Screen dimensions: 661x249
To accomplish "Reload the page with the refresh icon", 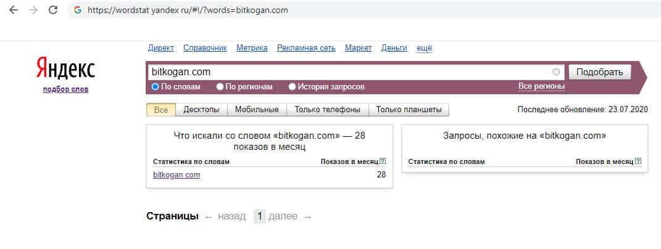I will [53, 10].
